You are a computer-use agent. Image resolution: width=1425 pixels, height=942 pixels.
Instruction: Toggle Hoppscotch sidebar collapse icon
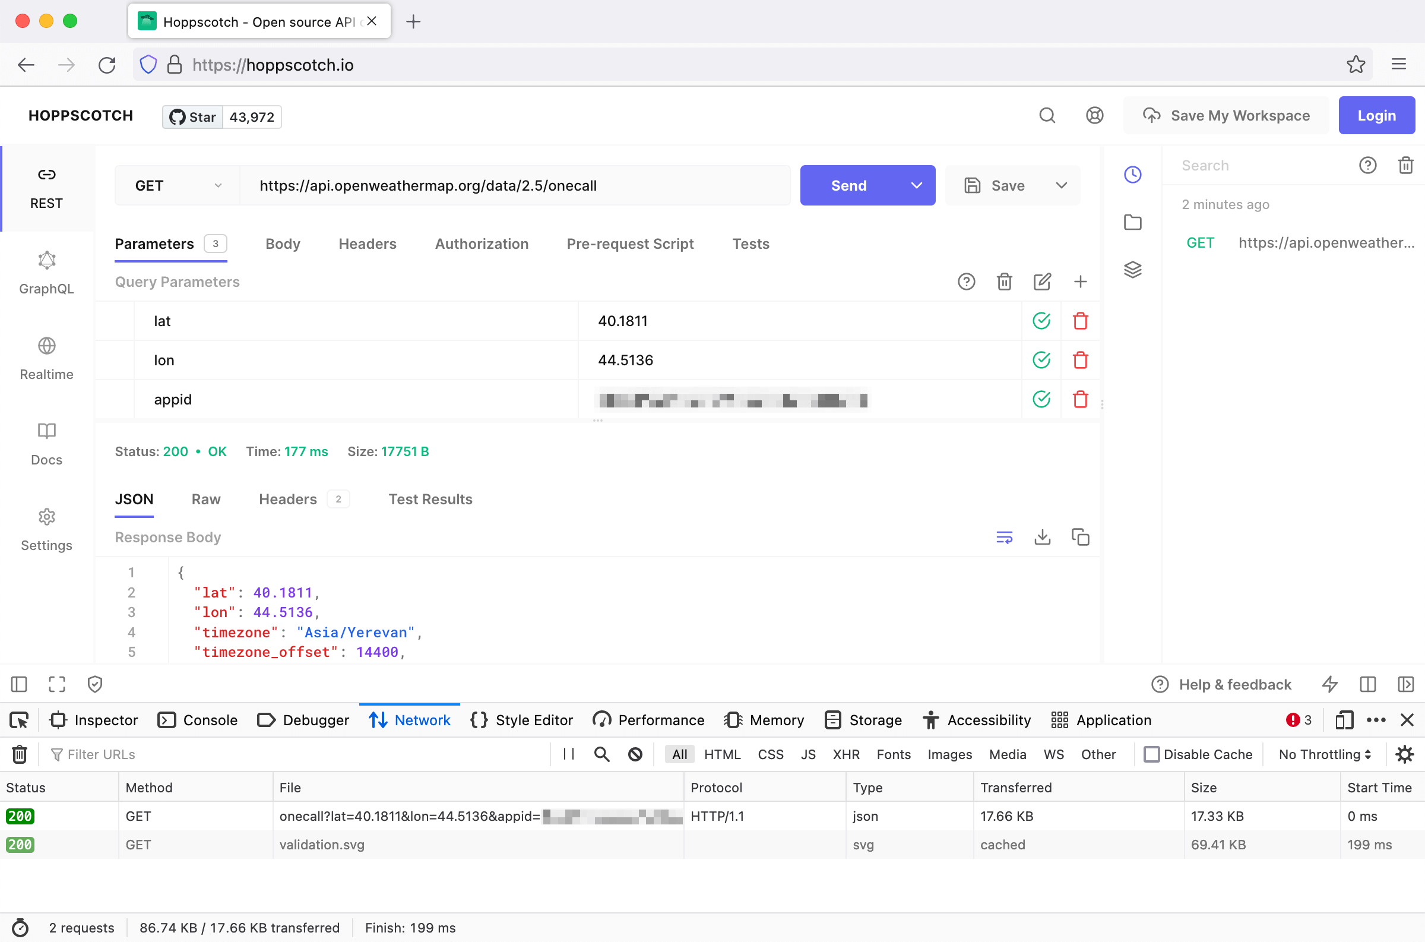click(x=19, y=684)
